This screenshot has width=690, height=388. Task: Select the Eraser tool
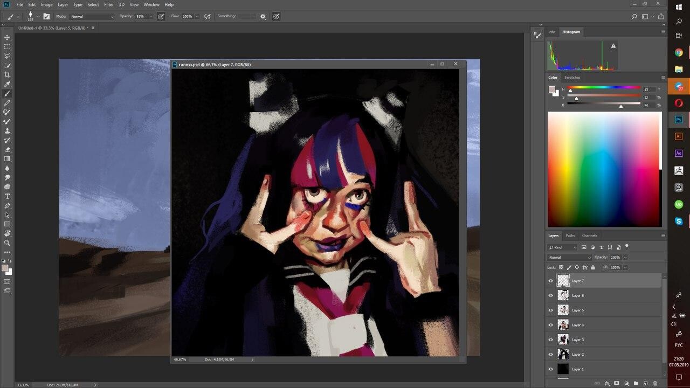[7, 149]
